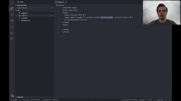This screenshot has width=181, height=101.
Task: Start a Live Share session
Action: coord(36,100)
